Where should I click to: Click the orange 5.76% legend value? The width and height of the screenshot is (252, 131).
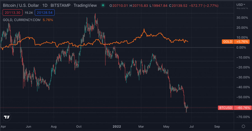(x=48, y=20)
